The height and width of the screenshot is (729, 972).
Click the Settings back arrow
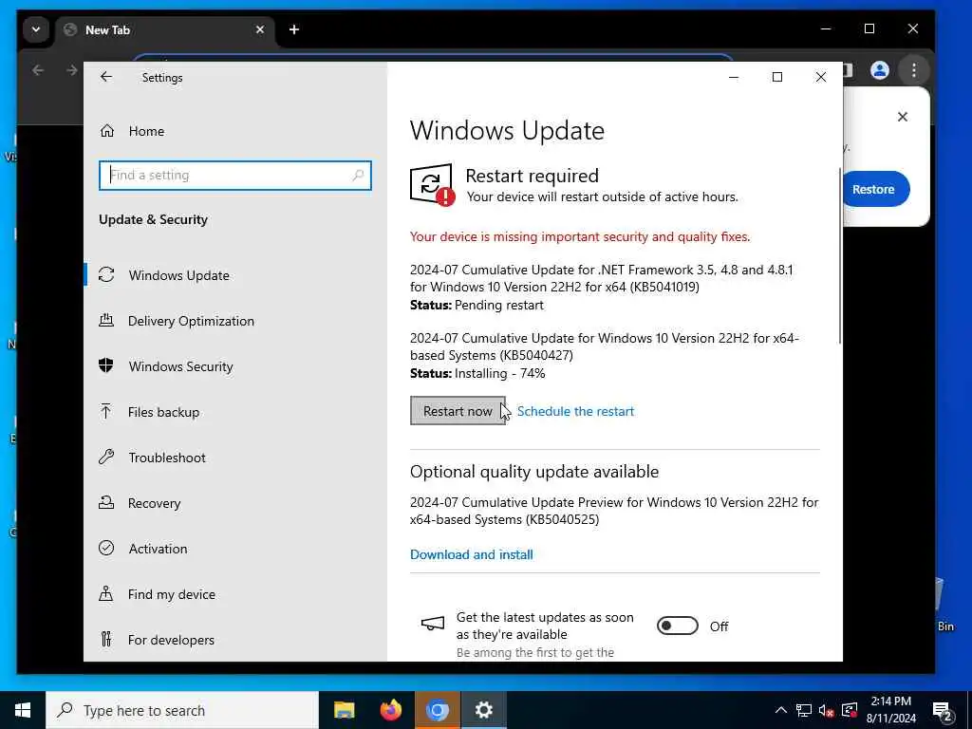pyautogui.click(x=106, y=77)
